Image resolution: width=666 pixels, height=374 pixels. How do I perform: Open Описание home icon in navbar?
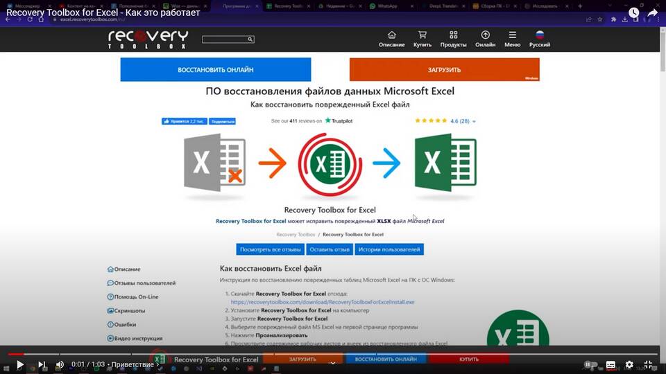pos(391,39)
